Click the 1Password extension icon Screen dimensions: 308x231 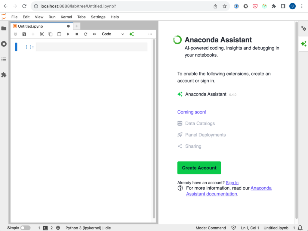tap(236, 6)
